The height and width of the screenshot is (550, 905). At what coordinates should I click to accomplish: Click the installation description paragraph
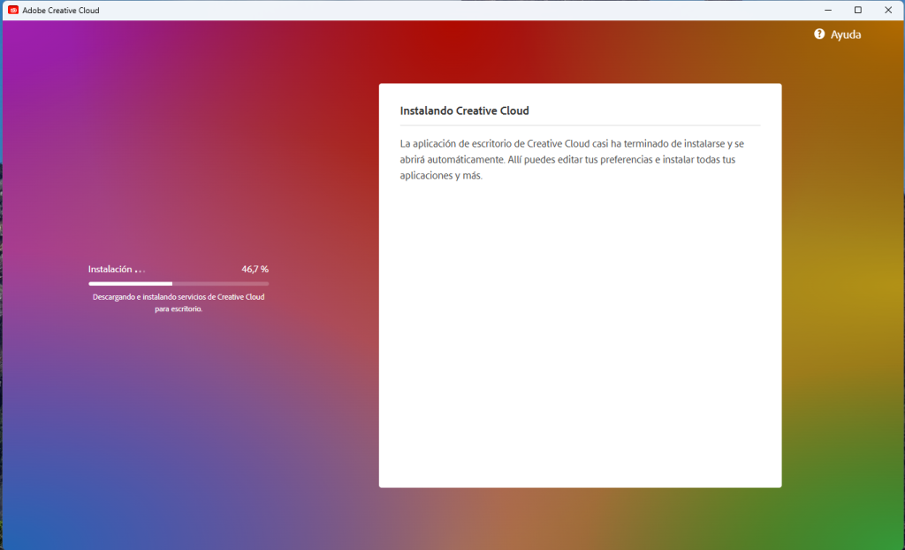574,159
